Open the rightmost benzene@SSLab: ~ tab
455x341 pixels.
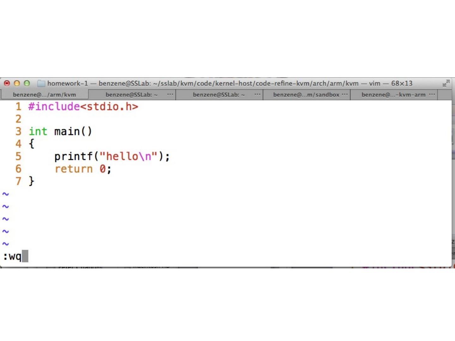pyautogui.click(x=219, y=94)
